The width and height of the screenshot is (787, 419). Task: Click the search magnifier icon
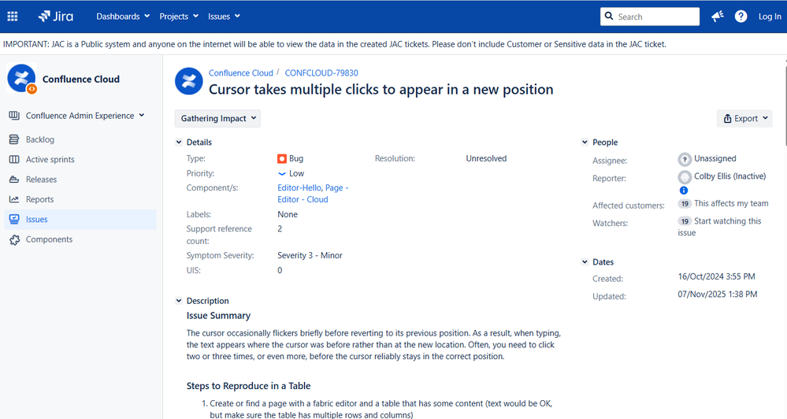point(609,16)
